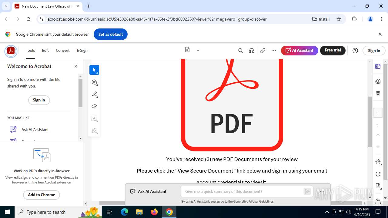Viewport: 388px width, 218px height.
Task: Click the Ask AI Assistant list item
Action: pyautogui.click(x=35, y=130)
